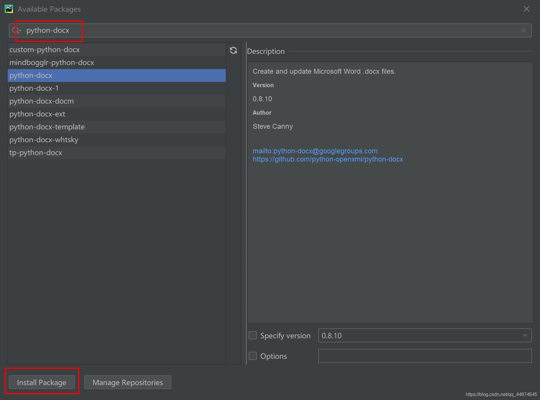Select python-docx-template package
Screen dimensions: 540x400
[x=116, y=127]
